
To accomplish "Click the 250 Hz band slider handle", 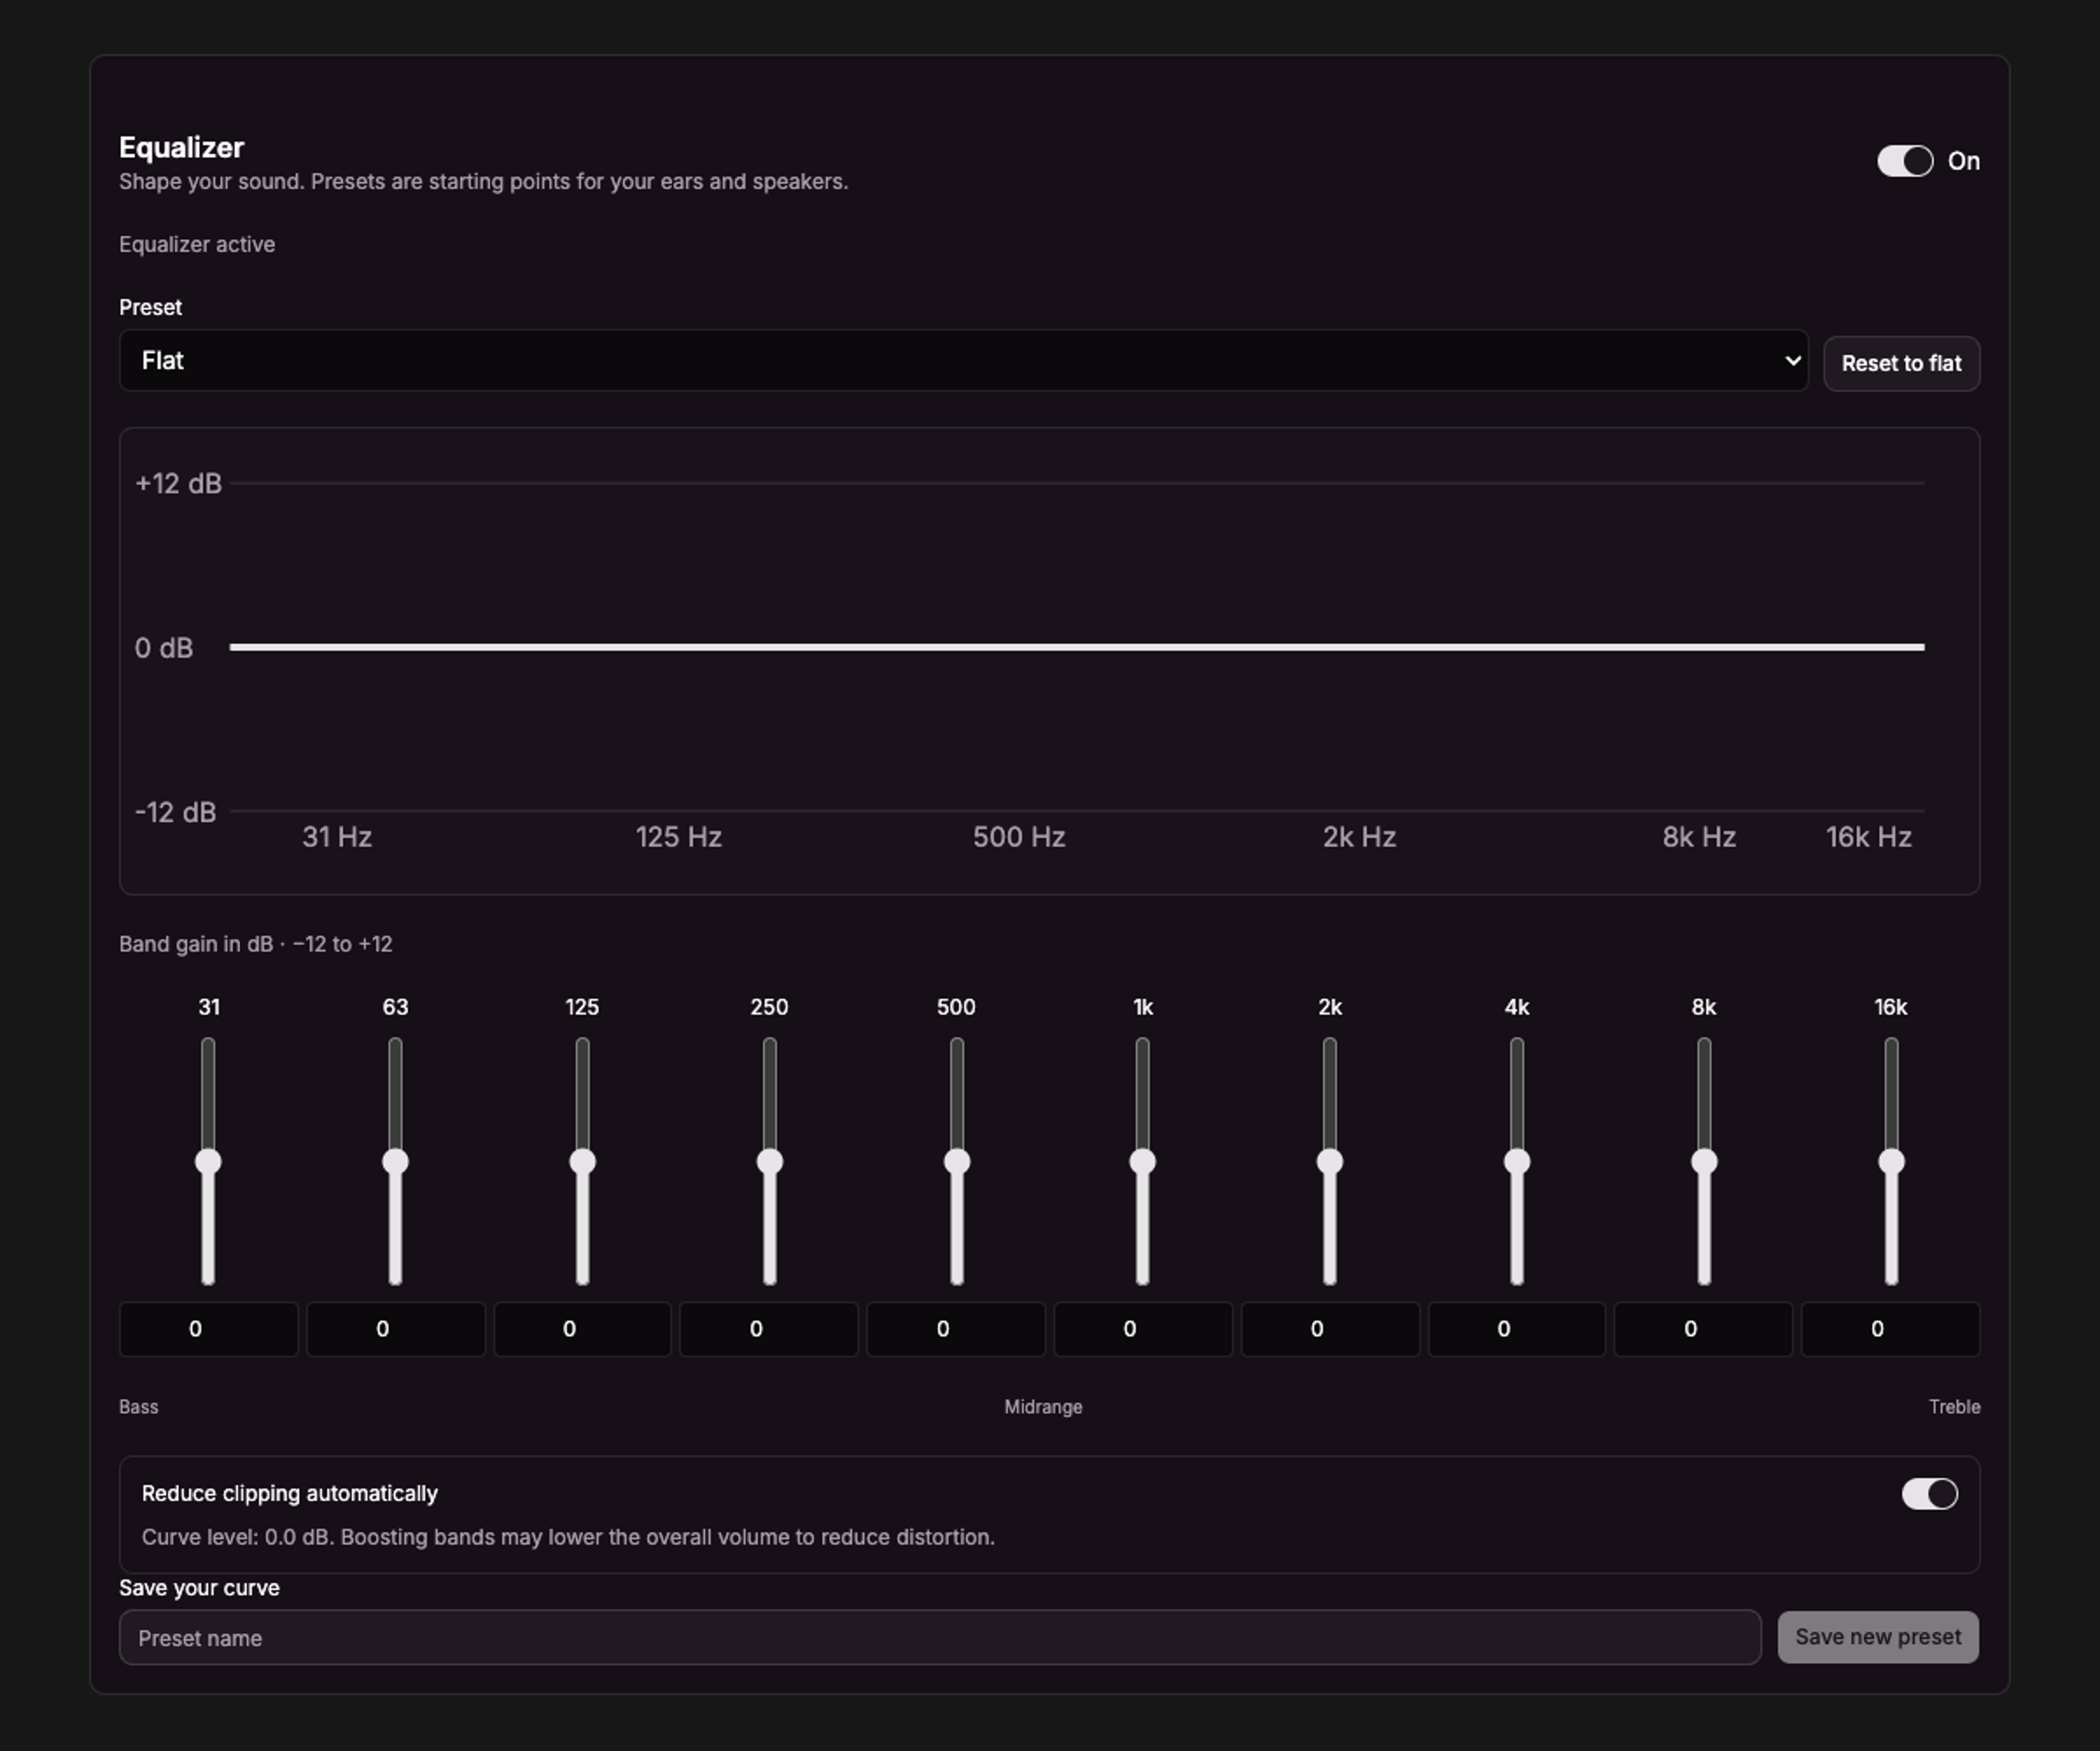I will [769, 1162].
